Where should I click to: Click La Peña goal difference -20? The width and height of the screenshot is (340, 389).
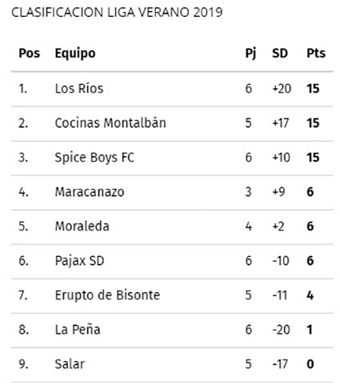point(281,330)
